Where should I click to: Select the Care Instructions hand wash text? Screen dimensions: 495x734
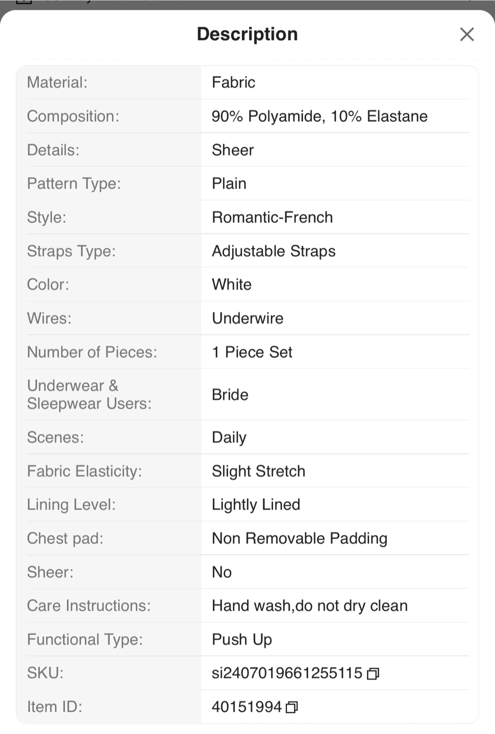[309, 606]
